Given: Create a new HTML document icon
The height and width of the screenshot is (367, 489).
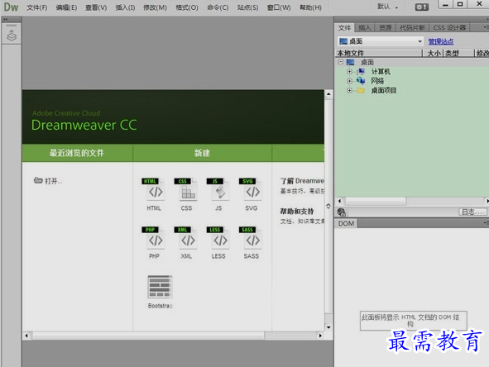Looking at the screenshot, I should click(152, 189).
